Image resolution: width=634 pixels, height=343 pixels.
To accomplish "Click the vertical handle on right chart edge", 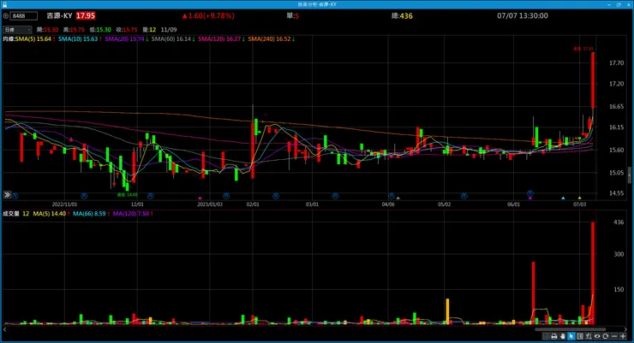I will coord(630,175).
